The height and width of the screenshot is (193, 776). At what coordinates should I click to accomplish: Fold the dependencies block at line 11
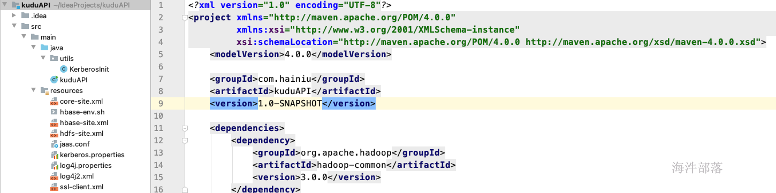(185, 128)
